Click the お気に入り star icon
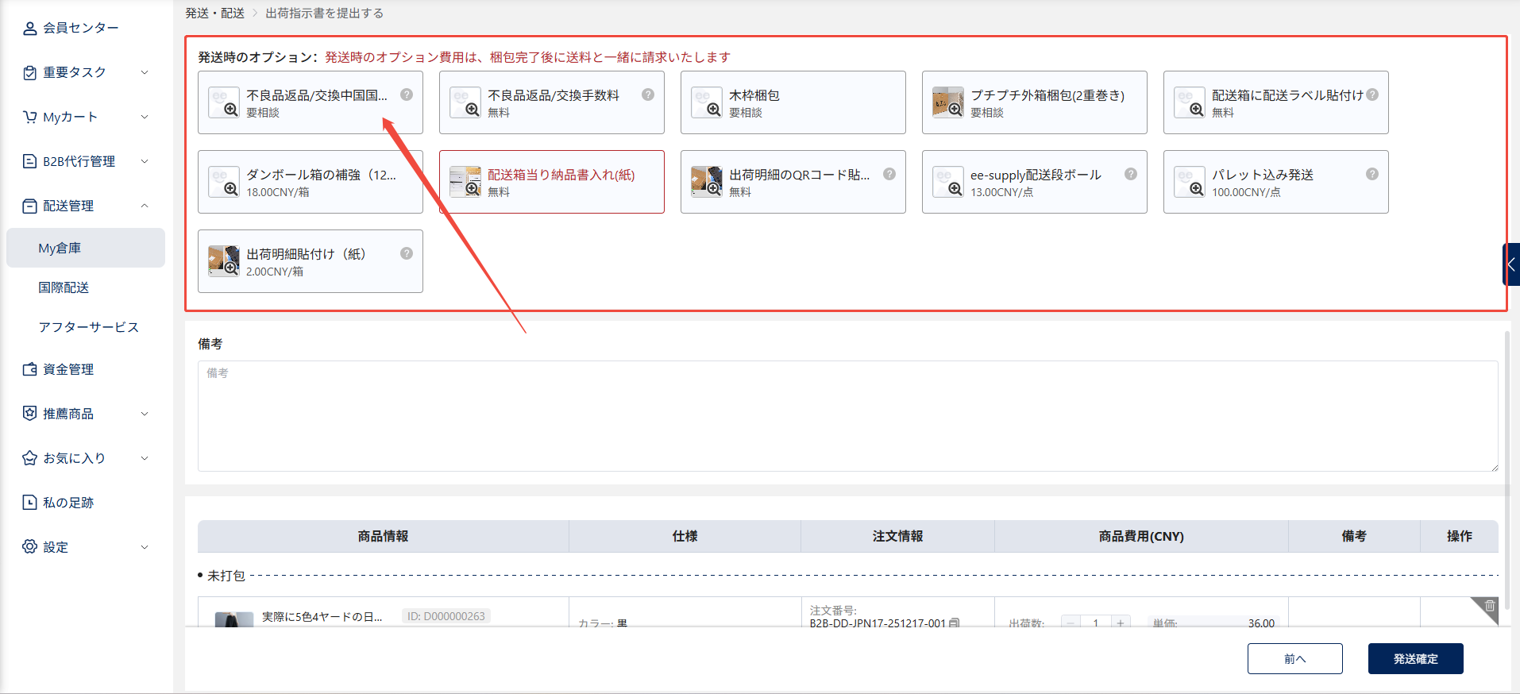 coord(29,458)
